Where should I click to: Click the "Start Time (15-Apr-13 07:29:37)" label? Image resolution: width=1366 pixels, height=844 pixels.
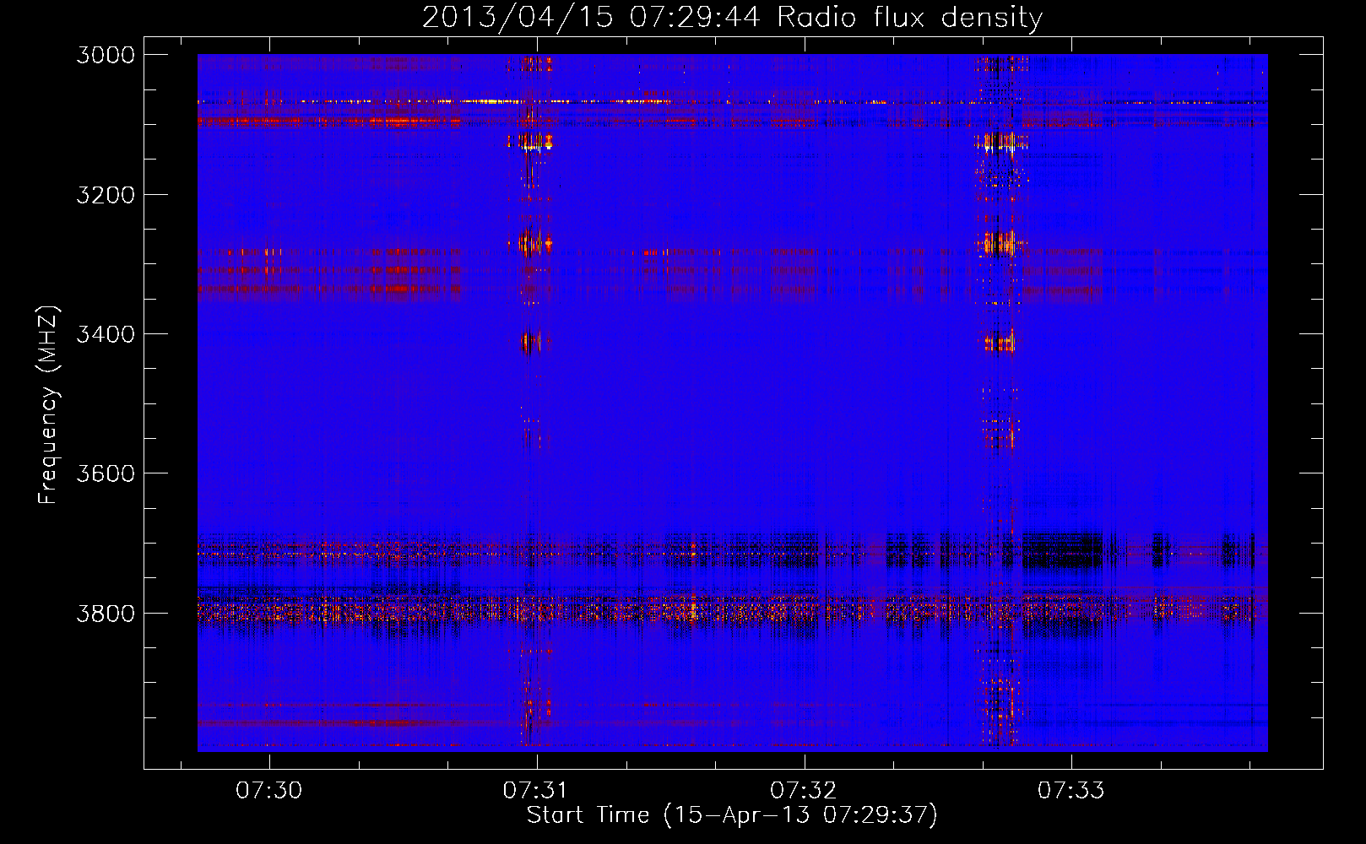pos(732,815)
